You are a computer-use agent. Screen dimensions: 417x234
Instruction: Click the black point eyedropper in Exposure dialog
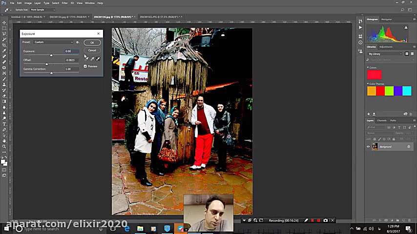pyautogui.click(x=86, y=58)
